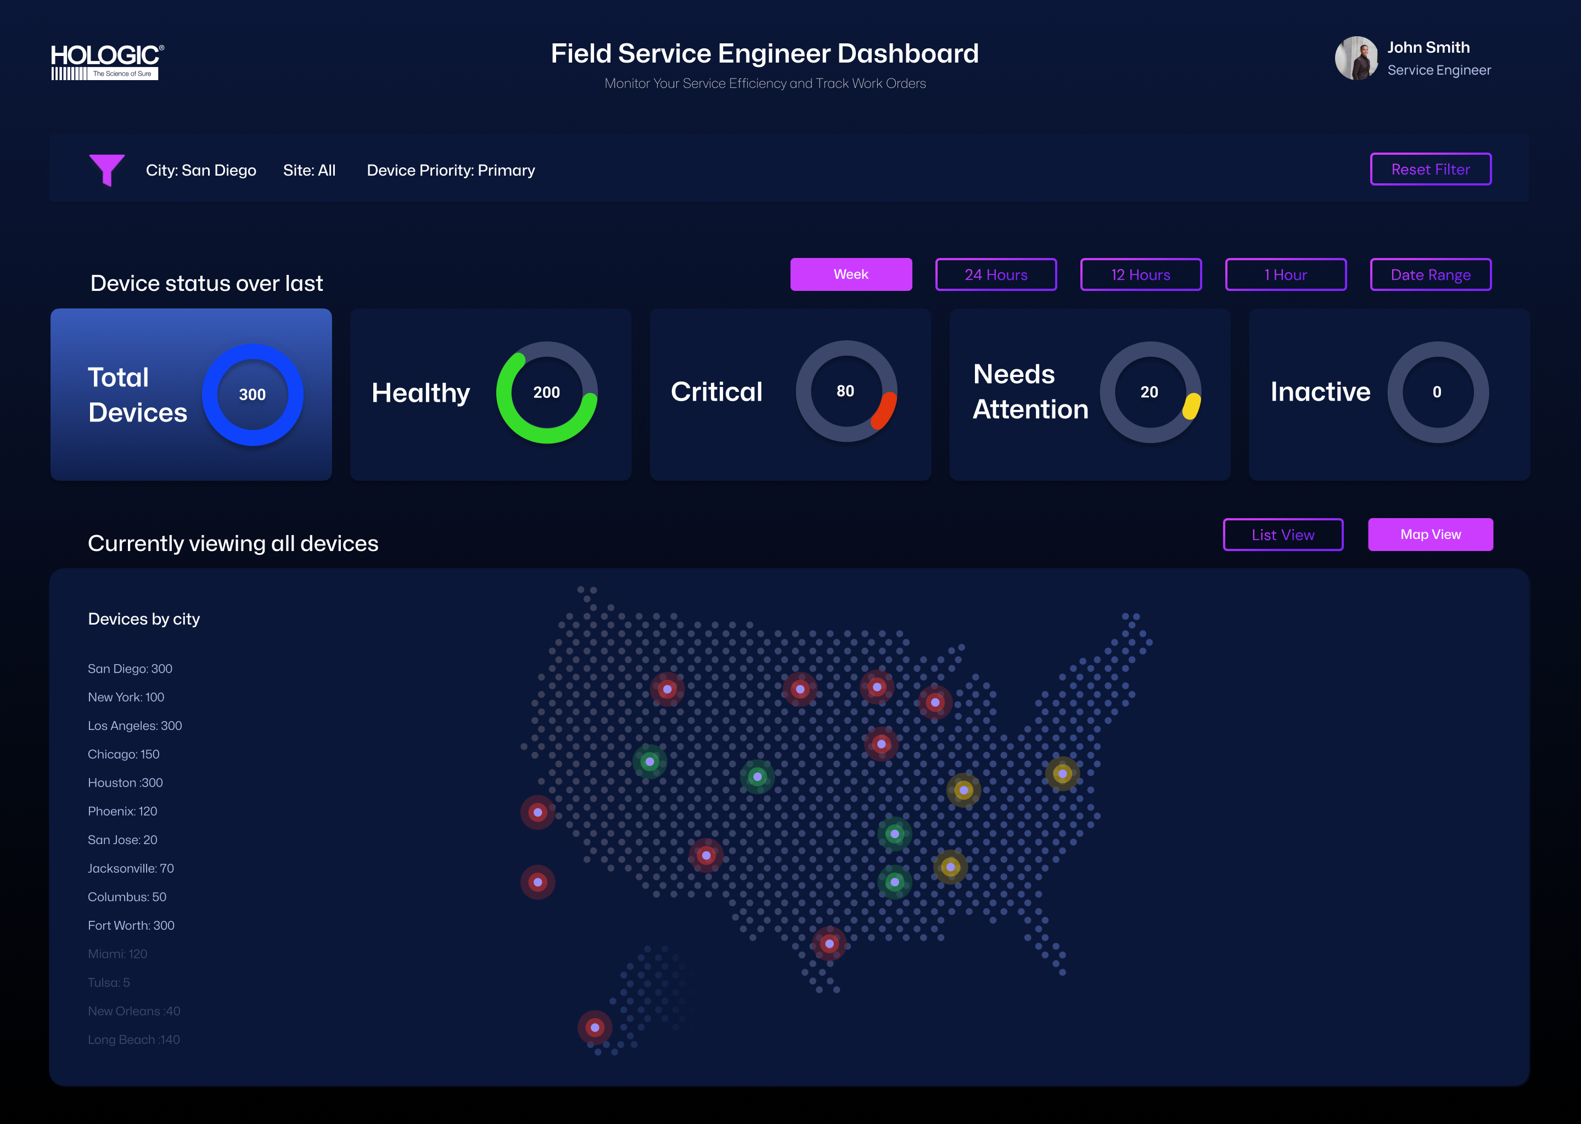Click the red marker at Texas's southern tip

[x=829, y=943]
